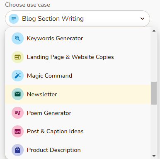
Task: Choose Landing Page & Website Copies option
Action: pos(78,57)
